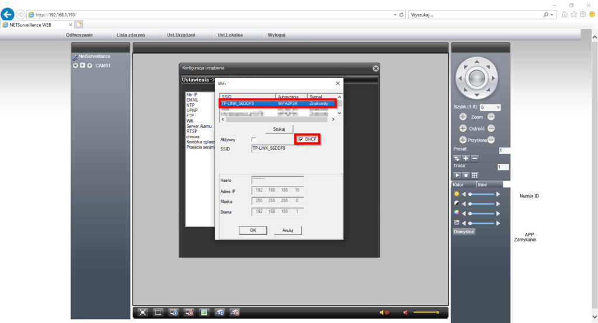Switch to the Inne tab
The height and width of the screenshot is (323, 598).
(483, 184)
